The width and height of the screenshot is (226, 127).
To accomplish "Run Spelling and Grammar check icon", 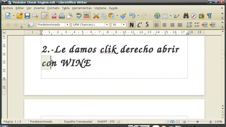I will point(79,16).
